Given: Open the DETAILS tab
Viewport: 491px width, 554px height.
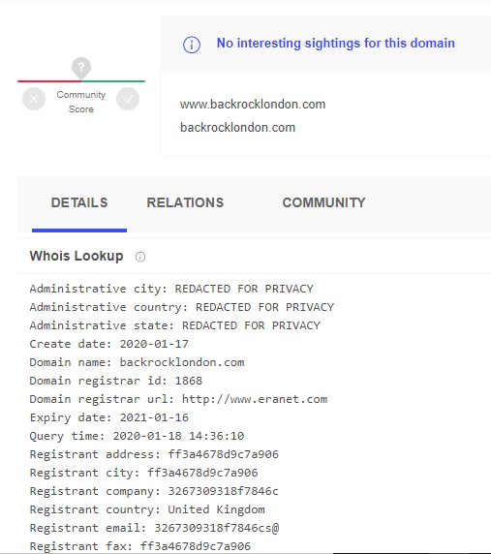Looking at the screenshot, I should (x=79, y=202).
